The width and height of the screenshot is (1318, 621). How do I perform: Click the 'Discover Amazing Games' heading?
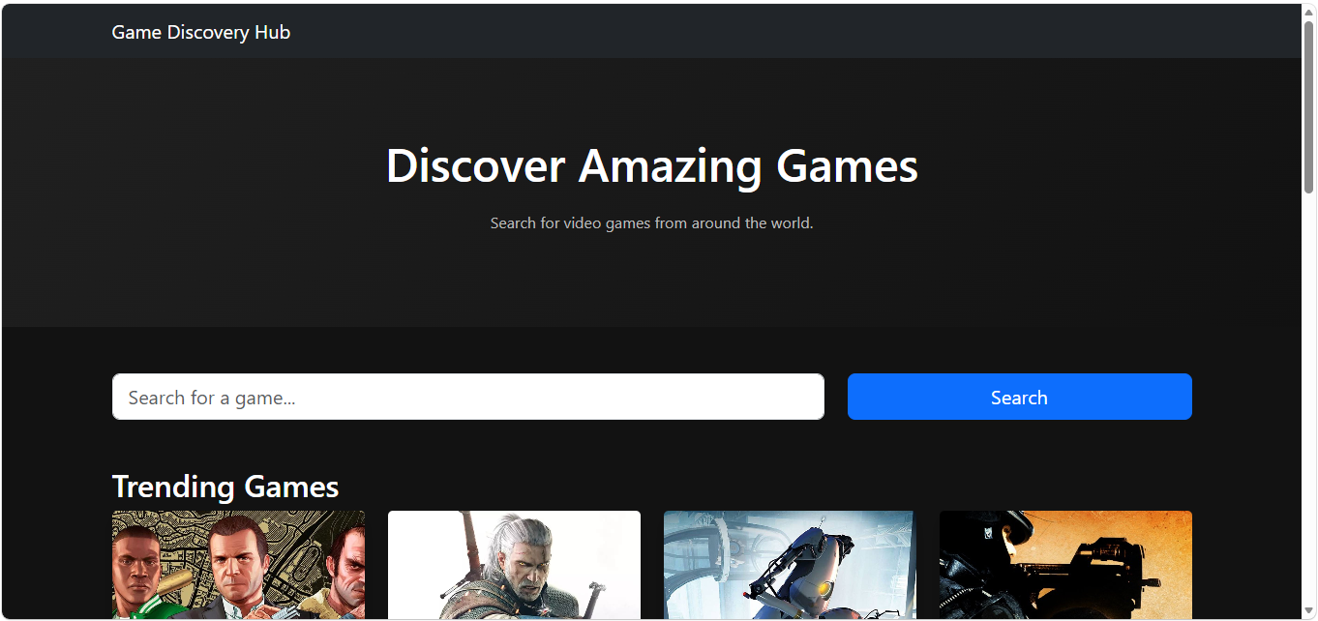coord(652,165)
